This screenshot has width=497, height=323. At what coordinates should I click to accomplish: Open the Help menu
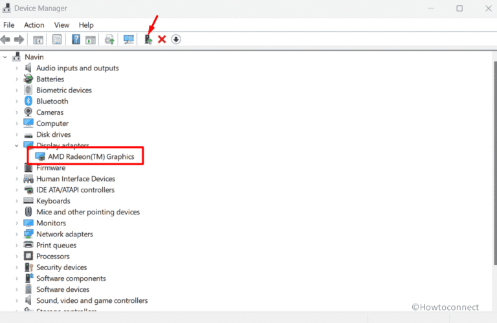click(x=86, y=25)
